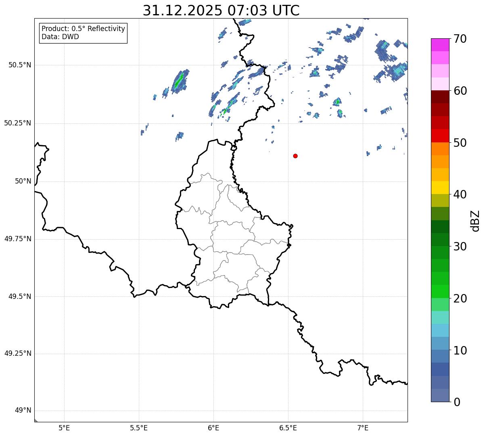Image resolution: width=485 pixels, height=436 pixels.
Task: Click the bright red colorbar swatch below 50
Action: click(440, 136)
